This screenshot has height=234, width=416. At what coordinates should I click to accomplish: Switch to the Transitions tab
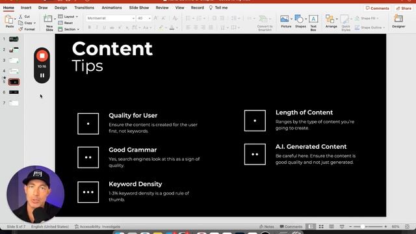[84, 8]
